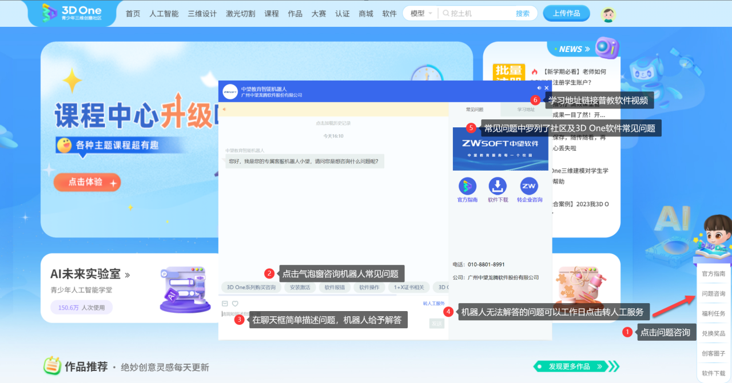Image resolution: width=732 pixels, height=383 pixels.
Task: Open the 模型 search category dropdown
Action: point(421,14)
